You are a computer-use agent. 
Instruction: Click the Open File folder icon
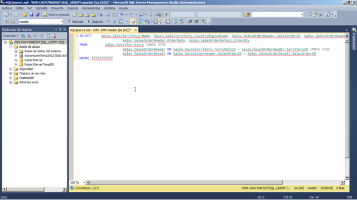coord(25,14)
